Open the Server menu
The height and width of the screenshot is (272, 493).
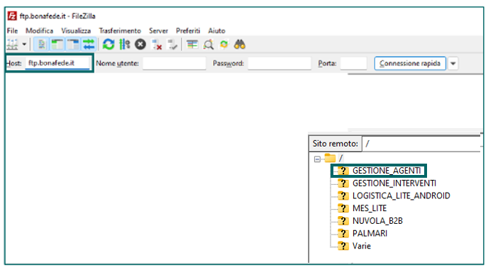[158, 30]
